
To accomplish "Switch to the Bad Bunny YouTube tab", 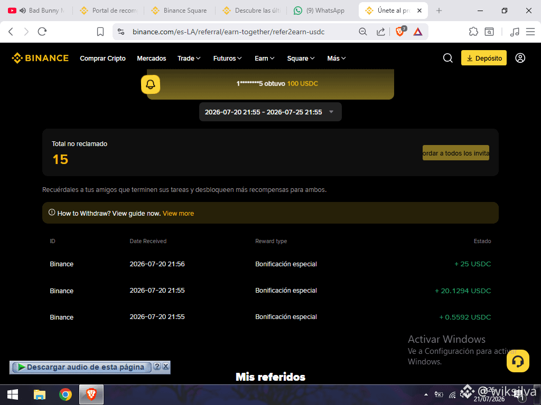I will tap(36, 11).
